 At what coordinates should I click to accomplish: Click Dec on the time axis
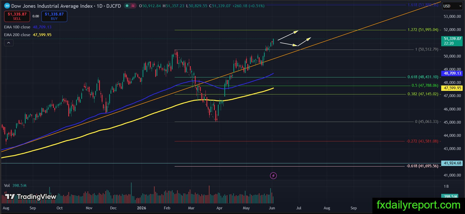[113, 208]
